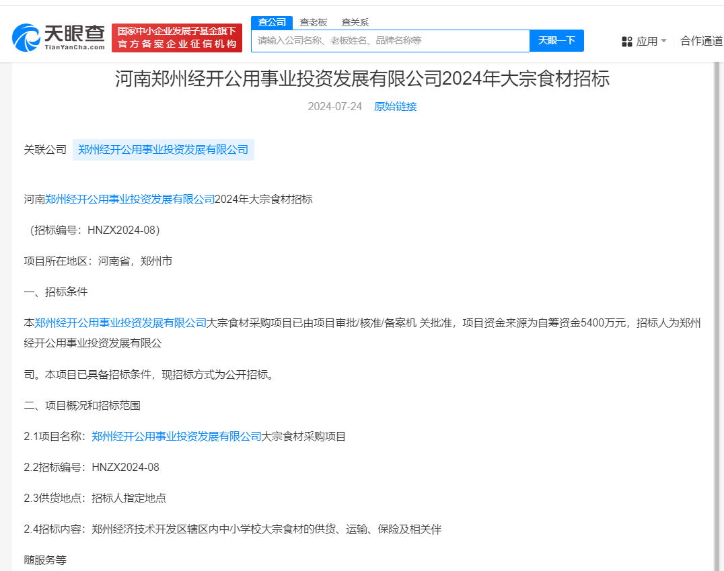
Task: Click the 郑州经开公用事业投资发展有限公司 chip background
Action: (x=163, y=149)
